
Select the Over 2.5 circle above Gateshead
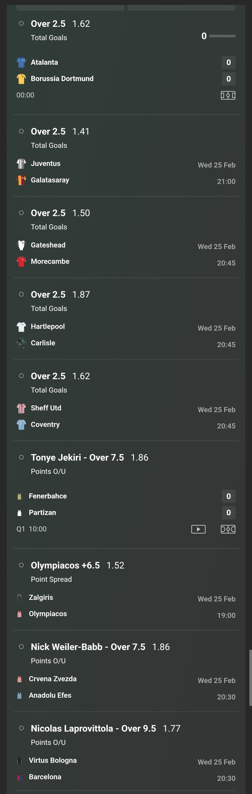(21, 213)
